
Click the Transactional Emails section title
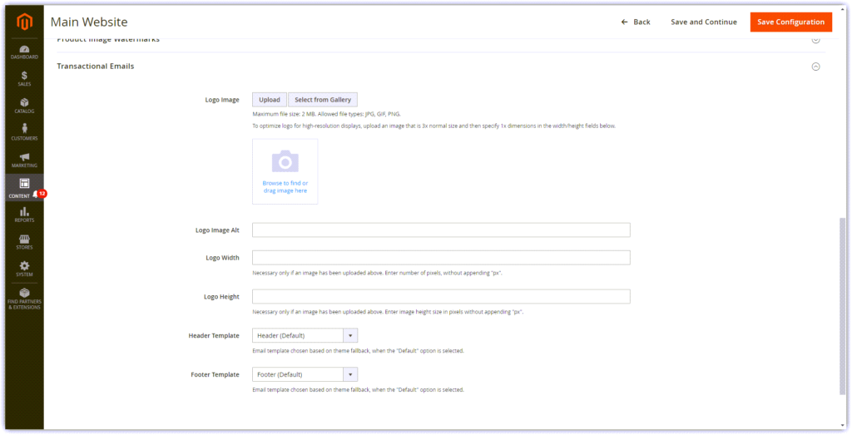coord(96,67)
